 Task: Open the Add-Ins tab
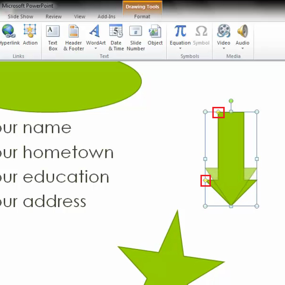tap(106, 17)
